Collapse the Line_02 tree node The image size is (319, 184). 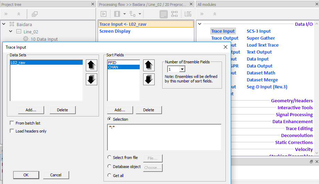pyautogui.click(x=11, y=31)
